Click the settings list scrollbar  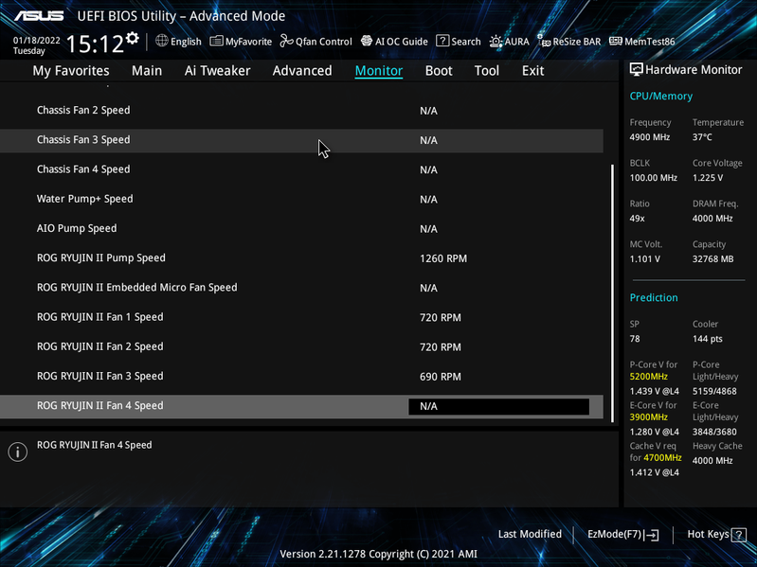click(x=613, y=293)
